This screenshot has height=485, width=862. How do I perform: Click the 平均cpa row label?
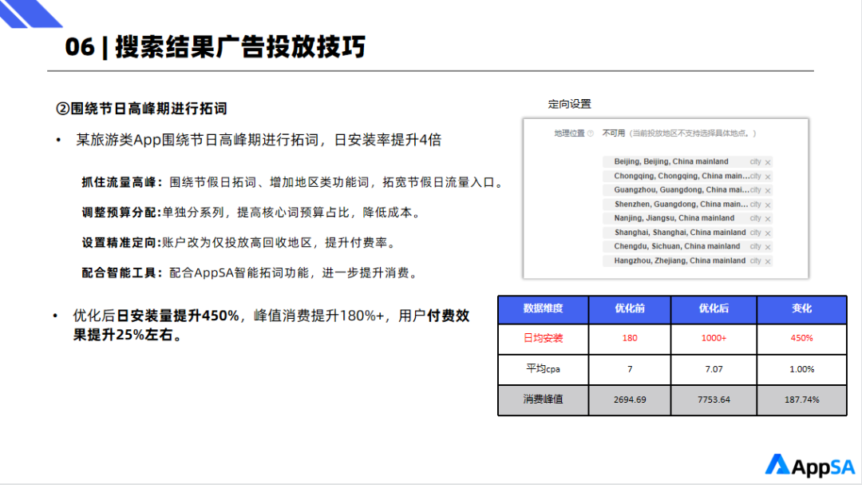tap(544, 369)
